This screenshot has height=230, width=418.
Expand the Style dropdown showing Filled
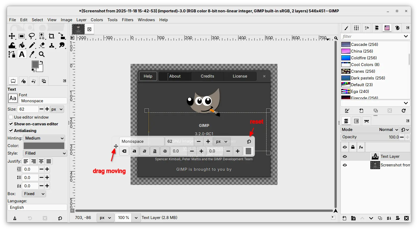pyautogui.click(x=45, y=153)
